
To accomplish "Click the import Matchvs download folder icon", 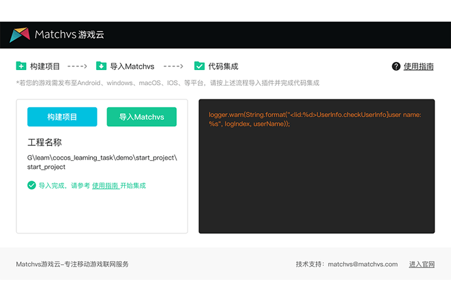I will 101,66.
